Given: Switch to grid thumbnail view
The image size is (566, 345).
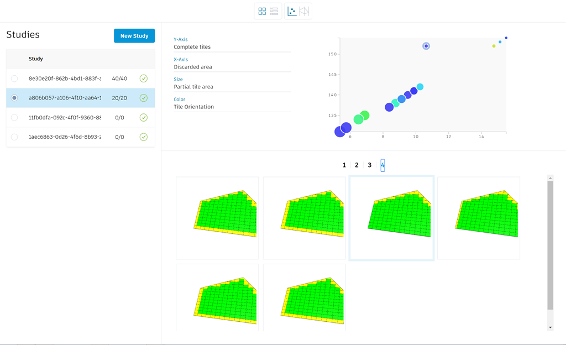Looking at the screenshot, I should click(262, 11).
